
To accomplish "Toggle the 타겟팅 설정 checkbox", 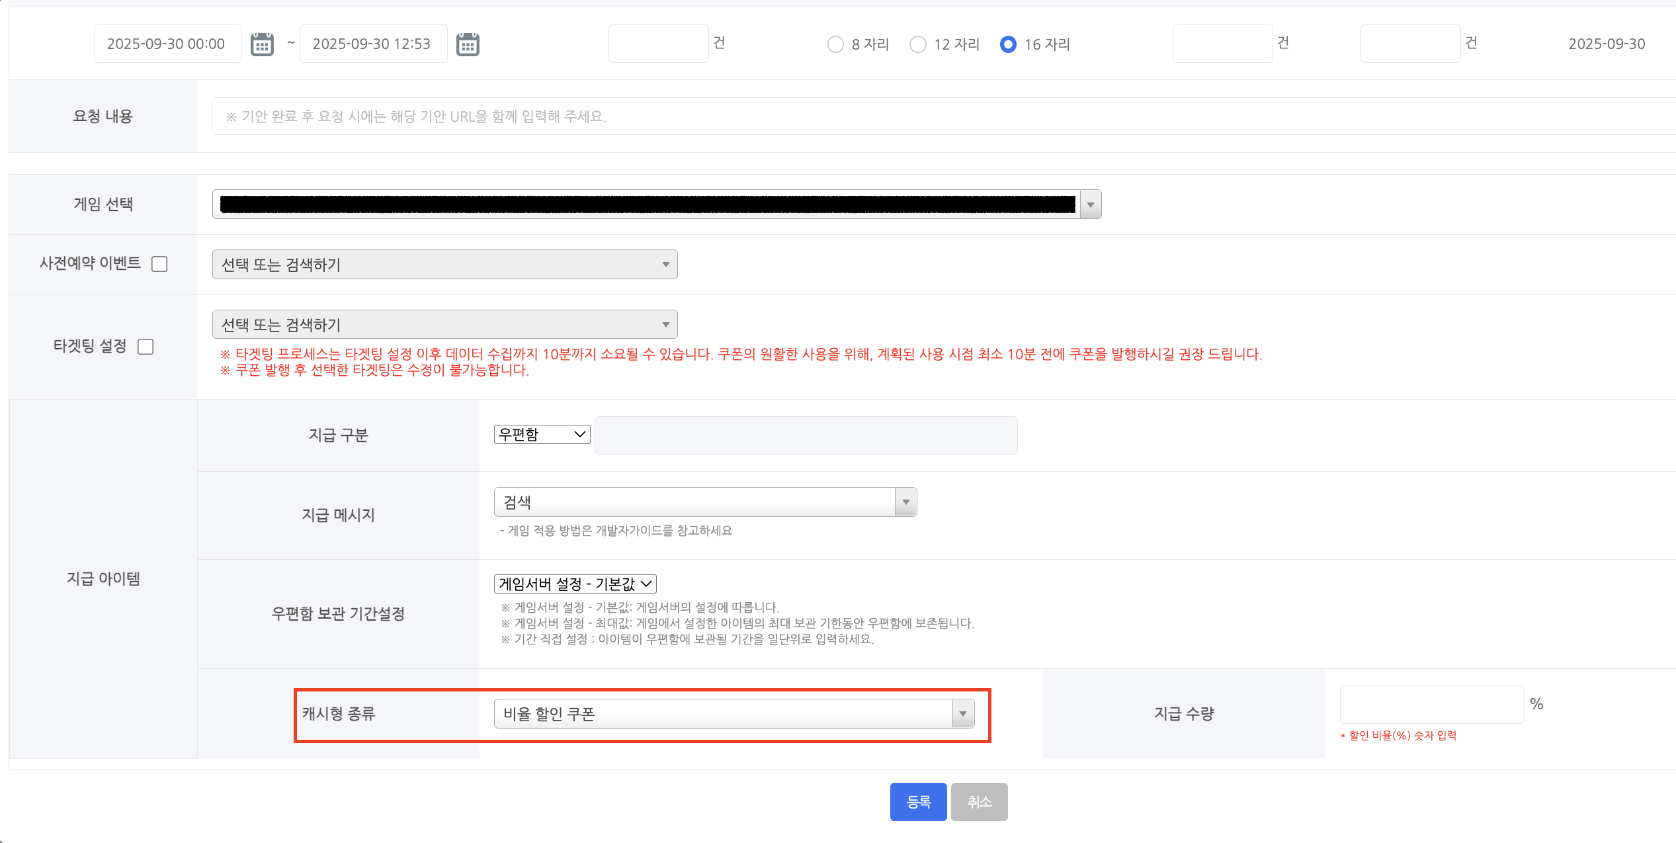I will click(146, 347).
